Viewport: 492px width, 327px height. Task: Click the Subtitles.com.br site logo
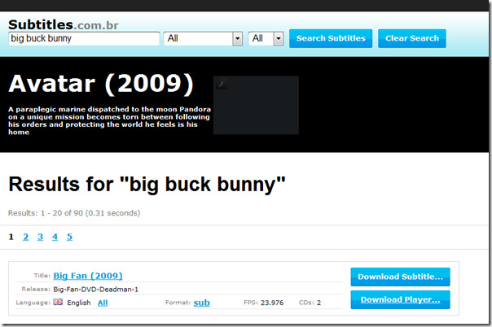click(x=64, y=24)
